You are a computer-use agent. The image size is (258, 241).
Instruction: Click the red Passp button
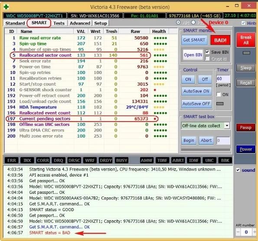click(x=246, y=127)
